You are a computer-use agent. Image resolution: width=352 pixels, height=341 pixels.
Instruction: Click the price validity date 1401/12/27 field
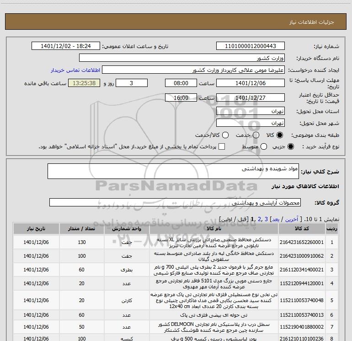(x=251, y=97)
